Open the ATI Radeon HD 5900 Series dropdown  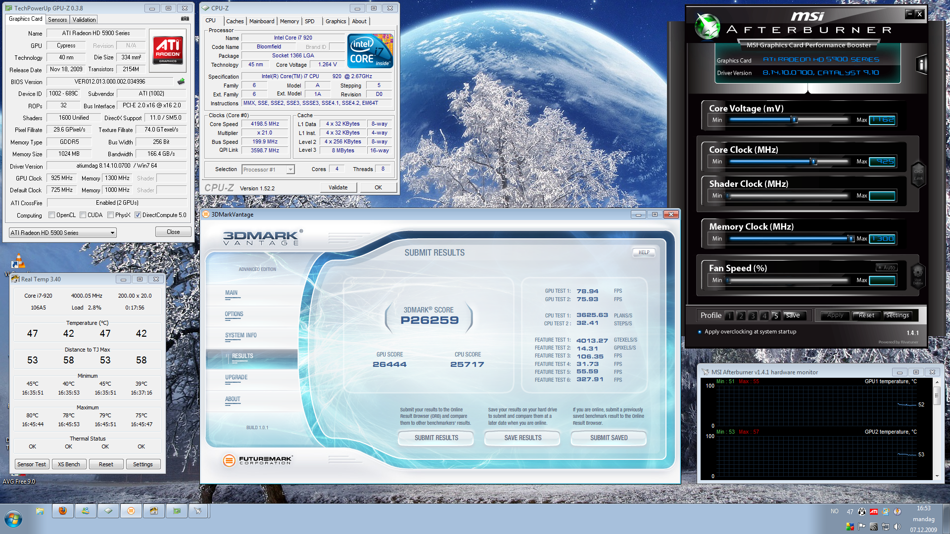63,233
